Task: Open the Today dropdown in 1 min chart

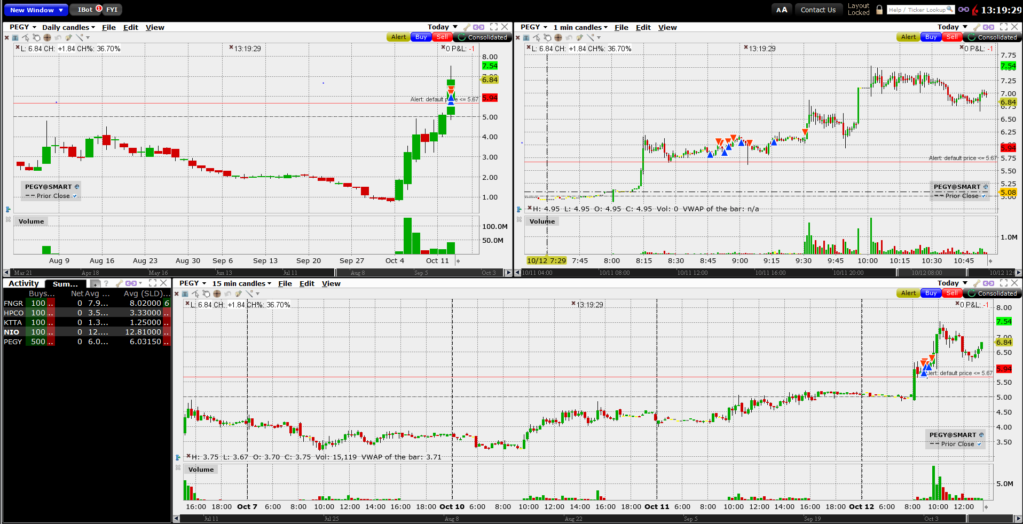Action: pyautogui.click(x=953, y=27)
